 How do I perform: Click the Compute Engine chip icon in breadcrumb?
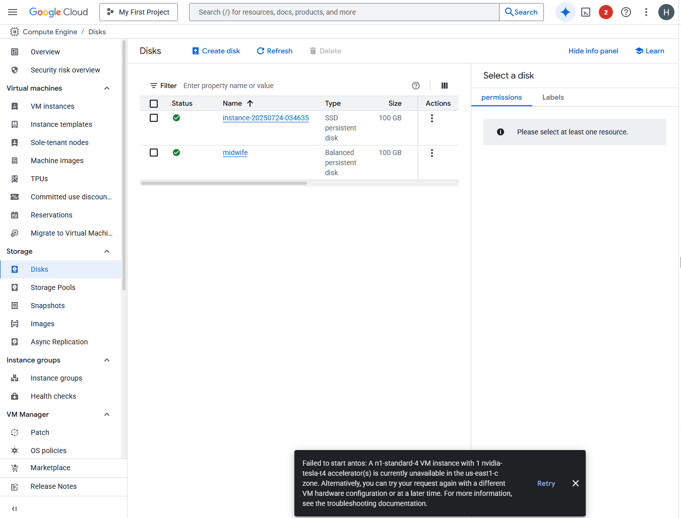(14, 32)
